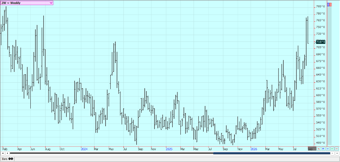This screenshot has height=162, width=340.
Task: Click the highlighted Sep date label
Action: tap(312, 148)
